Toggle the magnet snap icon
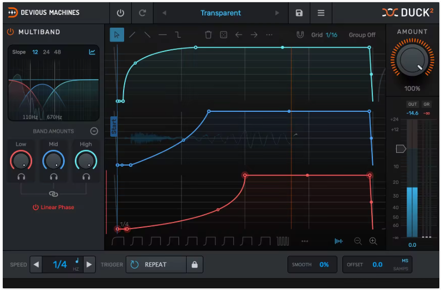Image resolution: width=441 pixels, height=290 pixels. tap(300, 35)
